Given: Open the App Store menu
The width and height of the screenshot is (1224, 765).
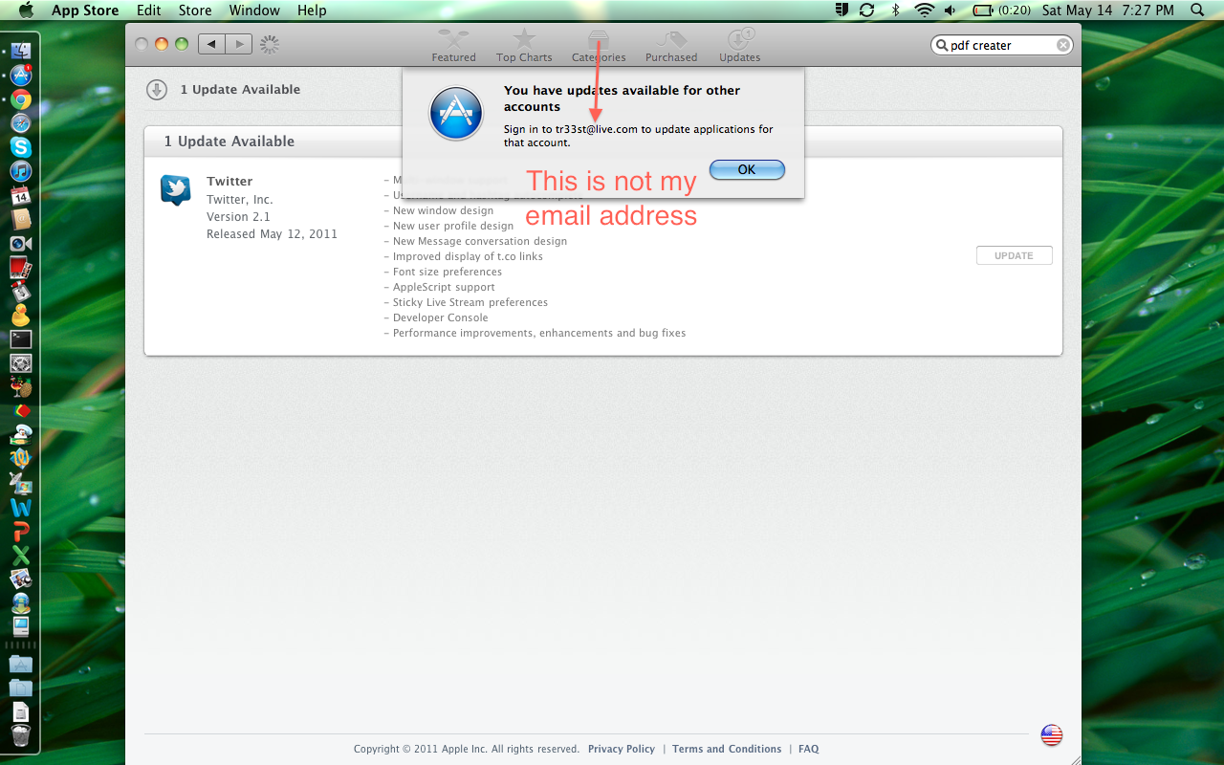Looking at the screenshot, I should coord(85,11).
